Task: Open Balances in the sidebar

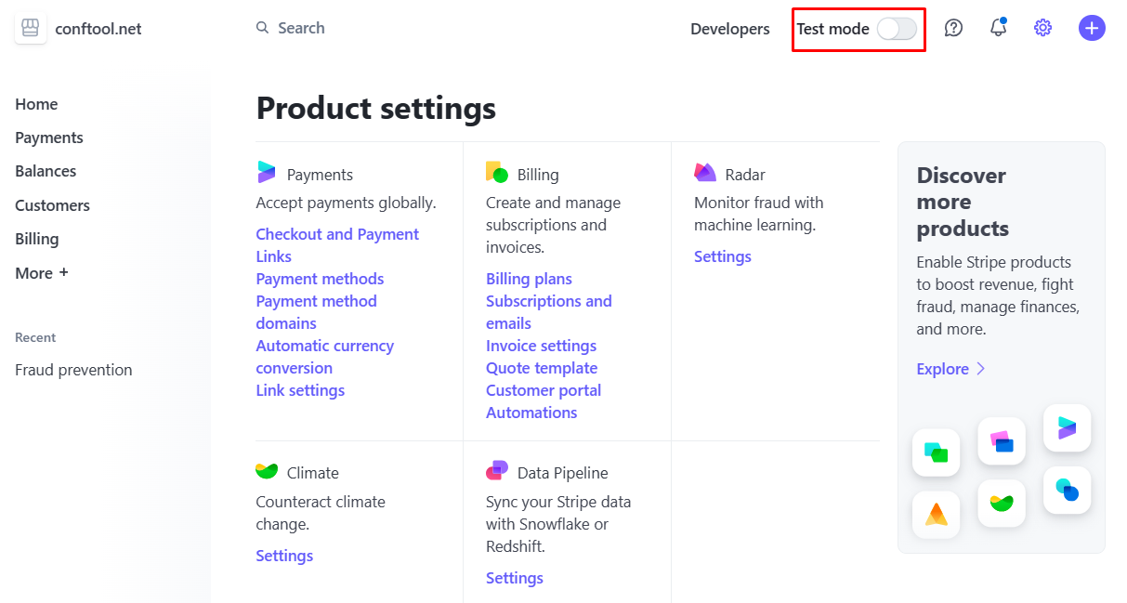Action: coord(46,171)
